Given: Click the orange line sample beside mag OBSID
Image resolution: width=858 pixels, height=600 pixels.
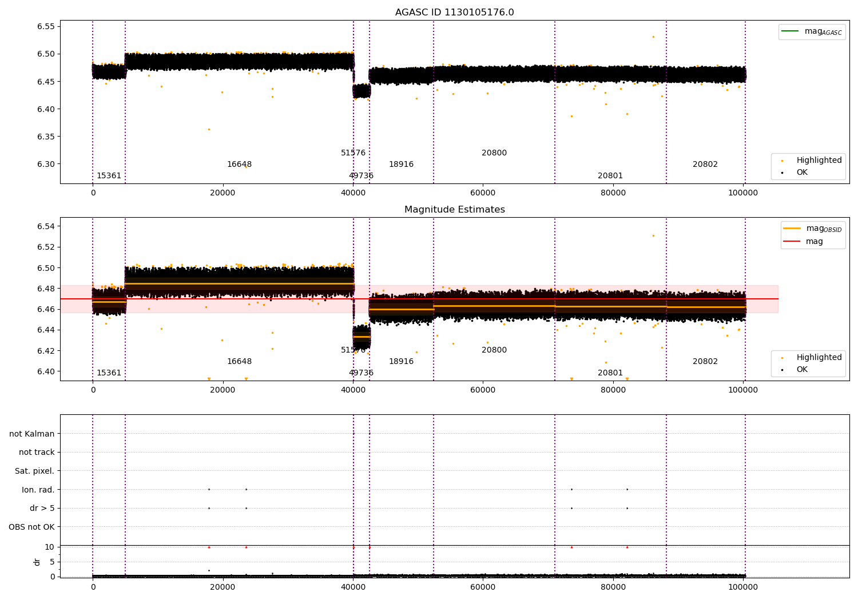Looking at the screenshot, I should point(792,228).
